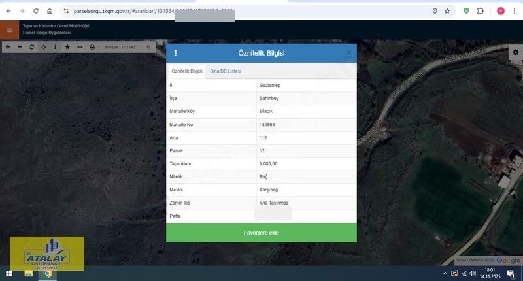The height and width of the screenshot is (281, 523).
Task: Open the Chrome three-dot menu
Action: click(x=515, y=11)
